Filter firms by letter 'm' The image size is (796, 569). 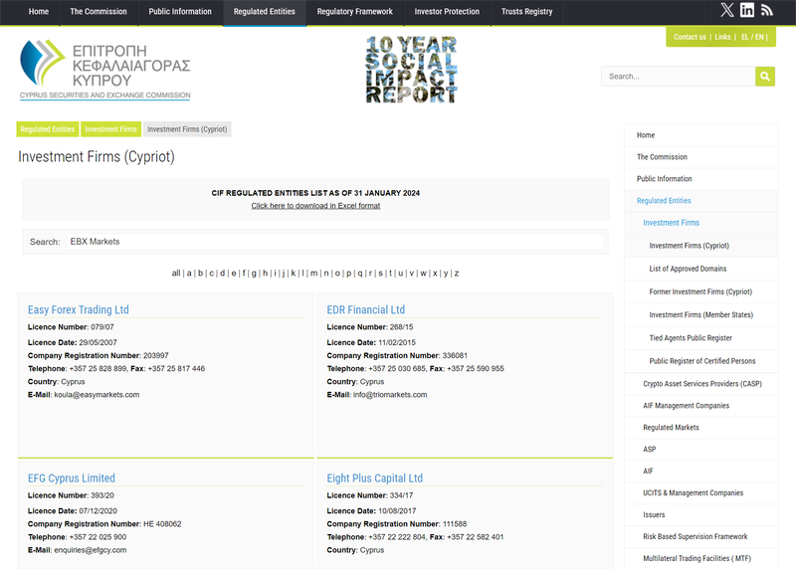(x=313, y=273)
